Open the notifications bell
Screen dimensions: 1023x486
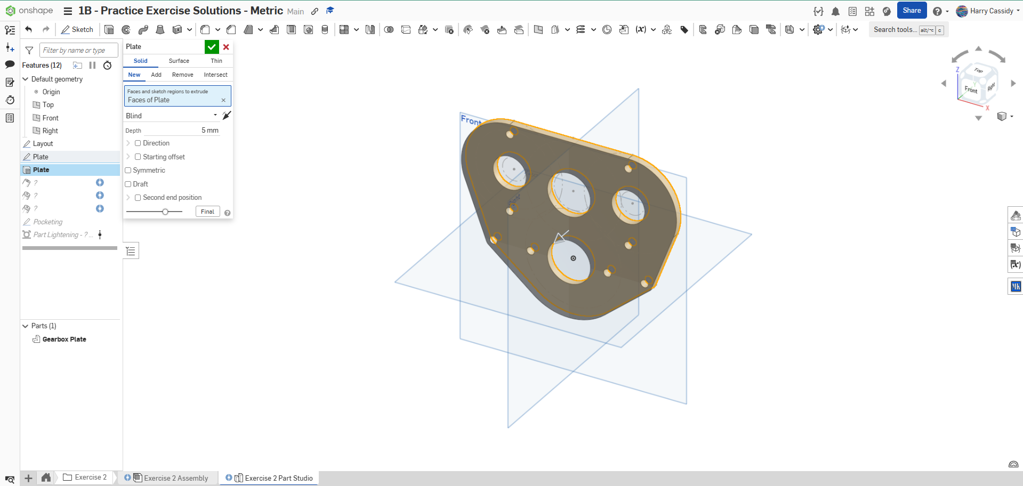tap(835, 11)
